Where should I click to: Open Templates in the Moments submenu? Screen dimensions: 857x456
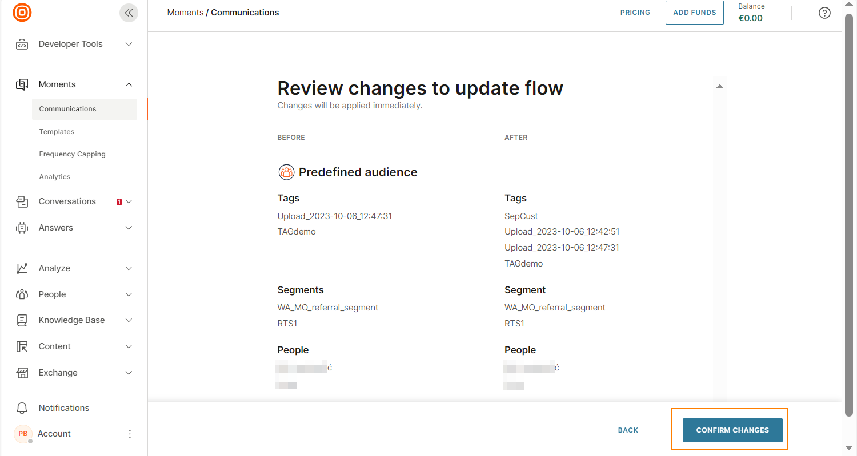pyautogui.click(x=57, y=132)
